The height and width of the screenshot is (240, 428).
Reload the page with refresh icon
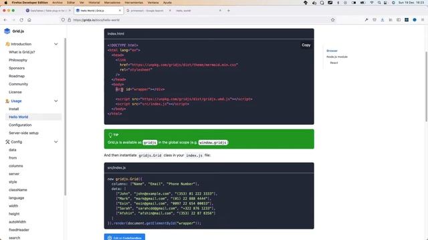click(x=21, y=20)
